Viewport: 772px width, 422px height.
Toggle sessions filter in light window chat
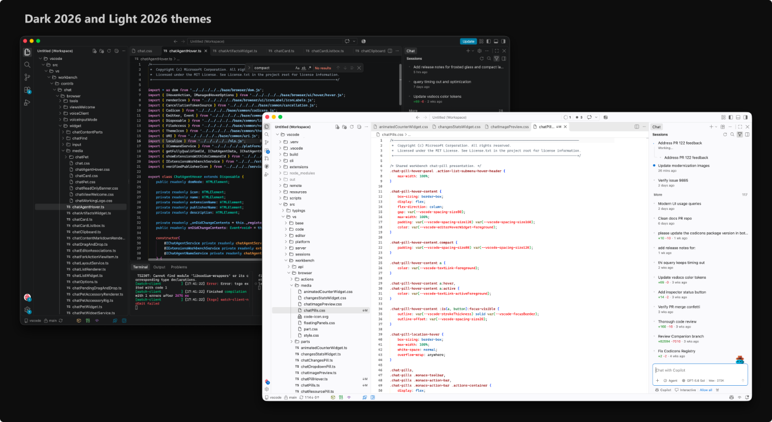740,134
